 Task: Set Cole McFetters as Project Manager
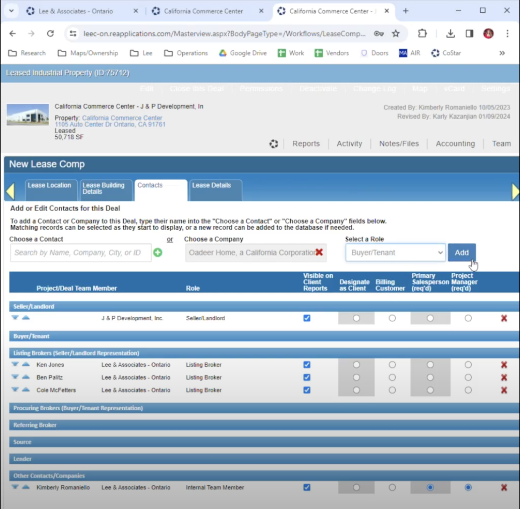468,390
